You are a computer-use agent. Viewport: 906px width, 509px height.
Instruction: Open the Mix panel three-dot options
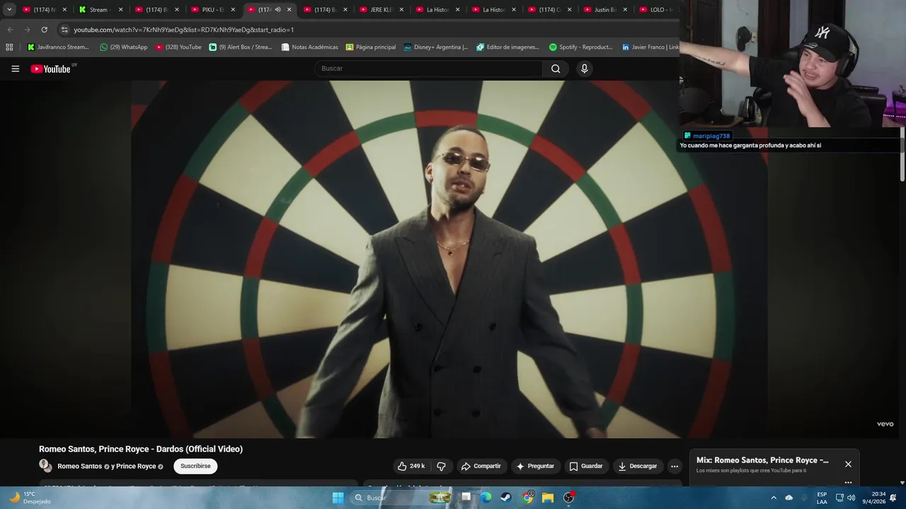coord(848,482)
